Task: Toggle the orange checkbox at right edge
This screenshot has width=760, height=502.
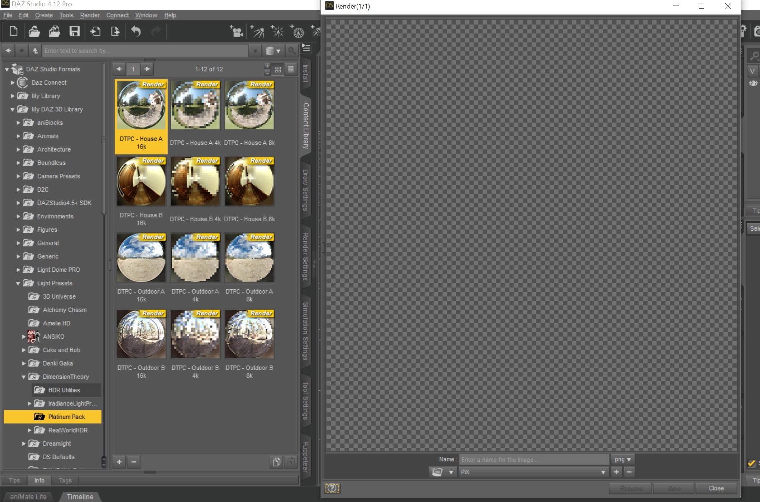Action: point(751,463)
